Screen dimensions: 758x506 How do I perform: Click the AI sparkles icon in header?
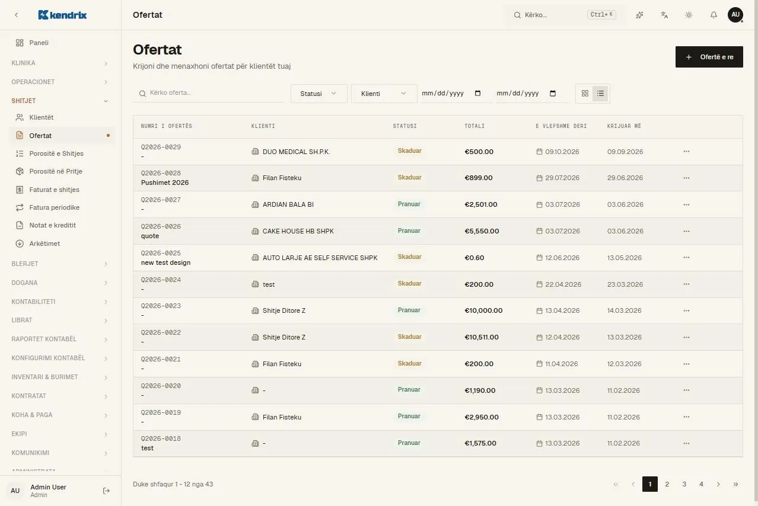pos(639,15)
